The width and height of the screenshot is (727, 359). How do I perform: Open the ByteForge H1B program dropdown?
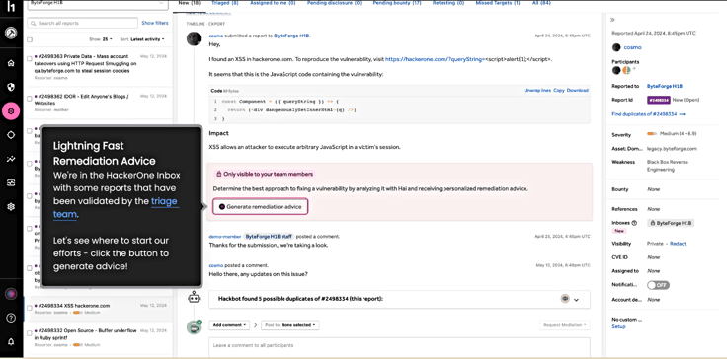pyautogui.click(x=98, y=4)
